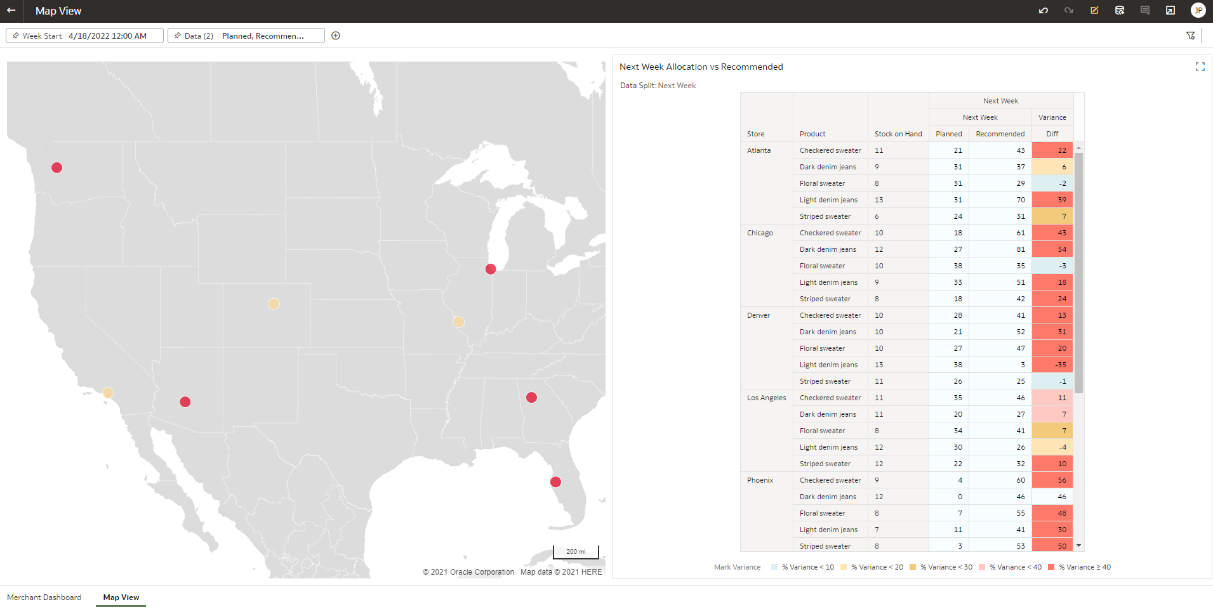The width and height of the screenshot is (1213, 607).
Task: Click the % Variance < 10 legend swatch
Action: pos(774,567)
